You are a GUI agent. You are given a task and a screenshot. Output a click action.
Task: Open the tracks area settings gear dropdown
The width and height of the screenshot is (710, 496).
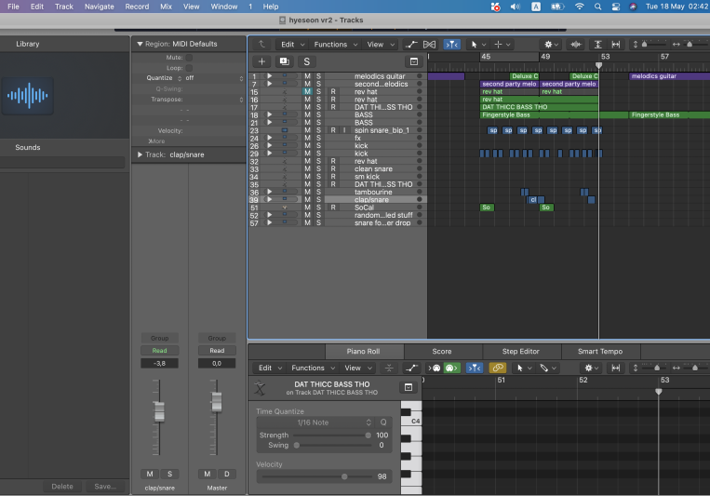(x=551, y=44)
